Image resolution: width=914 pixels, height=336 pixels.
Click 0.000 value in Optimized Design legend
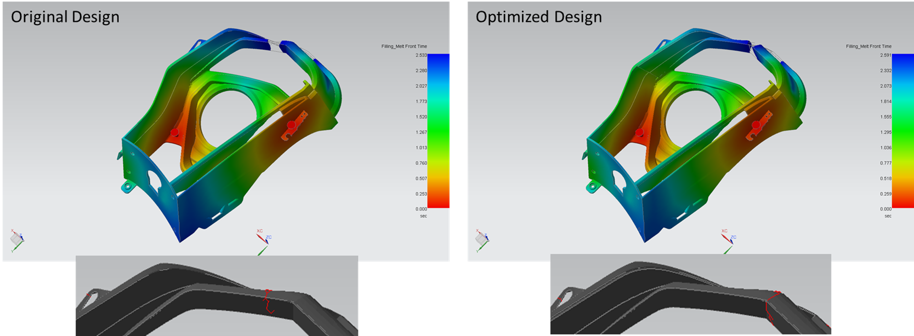pyautogui.click(x=885, y=209)
